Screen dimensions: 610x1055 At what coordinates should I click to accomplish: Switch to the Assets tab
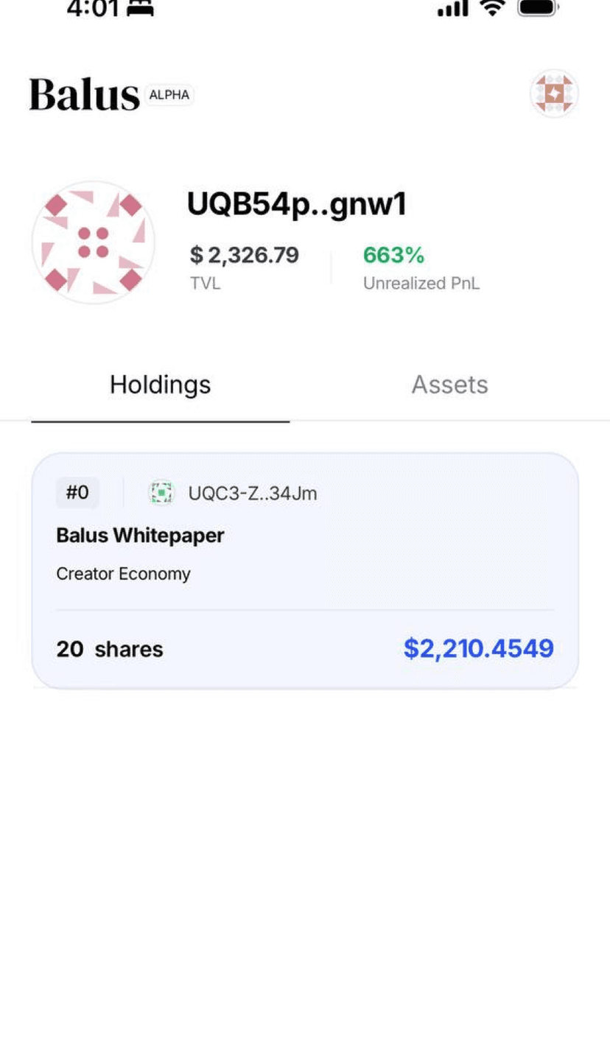point(449,385)
